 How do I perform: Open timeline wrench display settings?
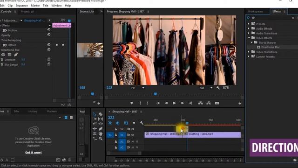pyautogui.click(x=142, y=123)
